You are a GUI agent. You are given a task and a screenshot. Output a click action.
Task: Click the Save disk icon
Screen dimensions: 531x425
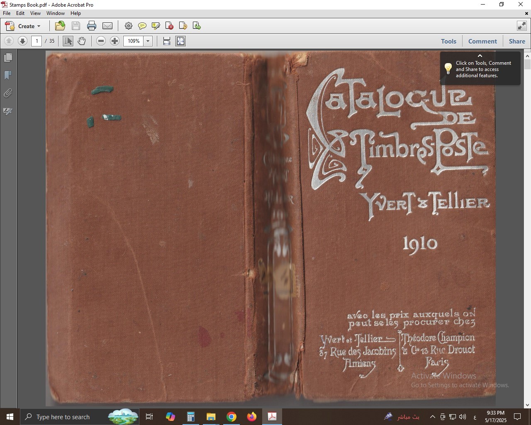(x=76, y=26)
